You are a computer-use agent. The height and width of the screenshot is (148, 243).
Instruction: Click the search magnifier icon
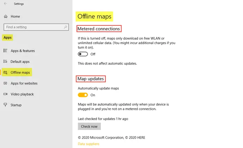tap(65, 27)
